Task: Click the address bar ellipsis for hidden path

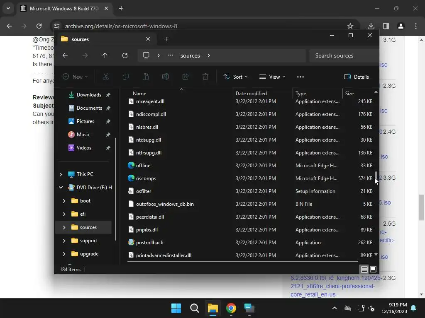Action: pos(171,55)
